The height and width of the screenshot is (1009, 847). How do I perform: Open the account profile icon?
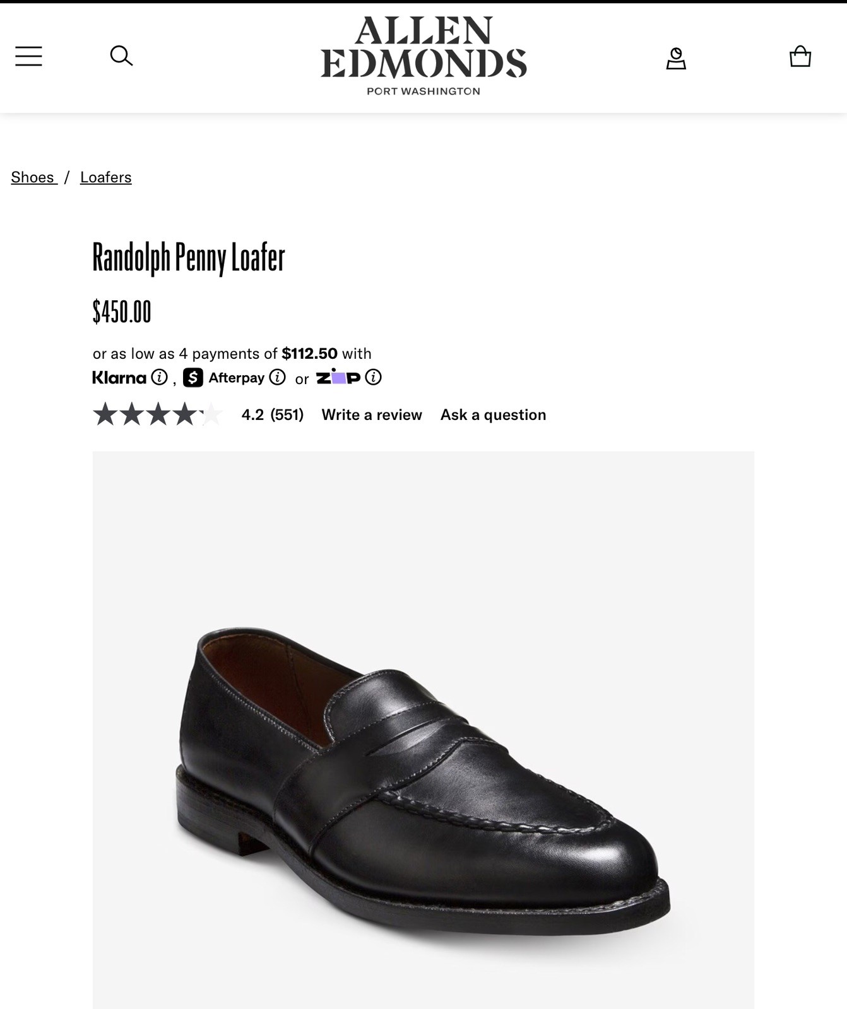[676, 58]
